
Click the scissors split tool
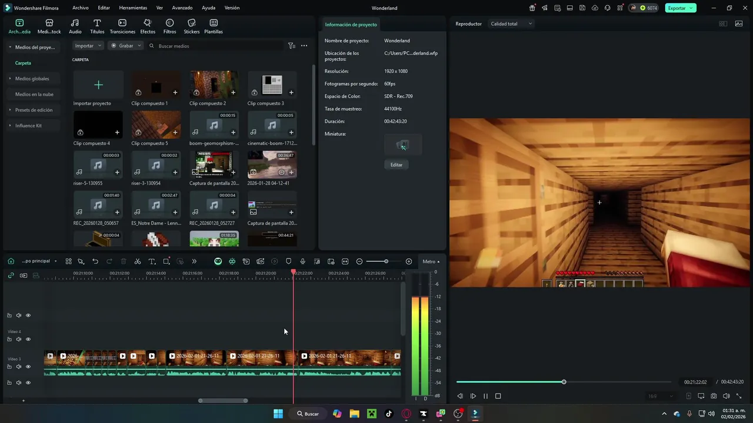point(138,261)
